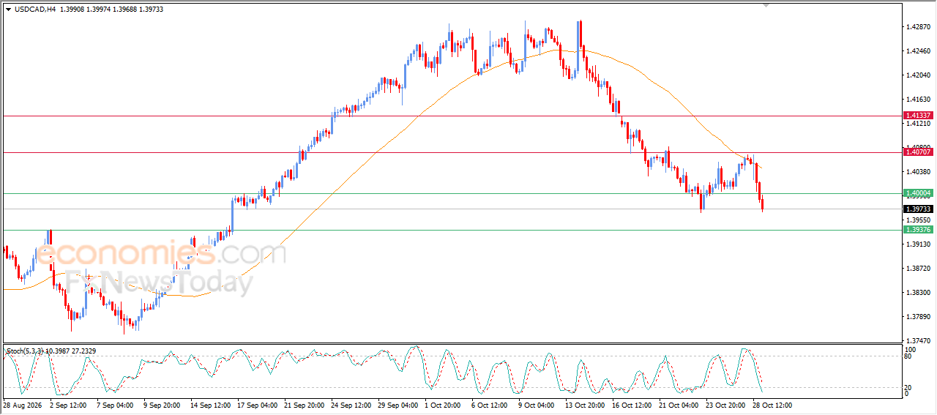937x415 pixels.
Task: Click the 14 Sep 12:00 time label
Action: pos(211,405)
